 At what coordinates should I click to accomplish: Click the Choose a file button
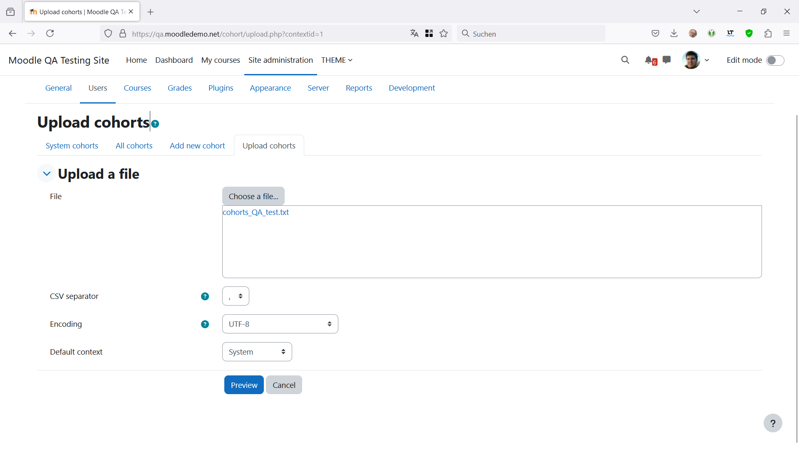(x=253, y=196)
